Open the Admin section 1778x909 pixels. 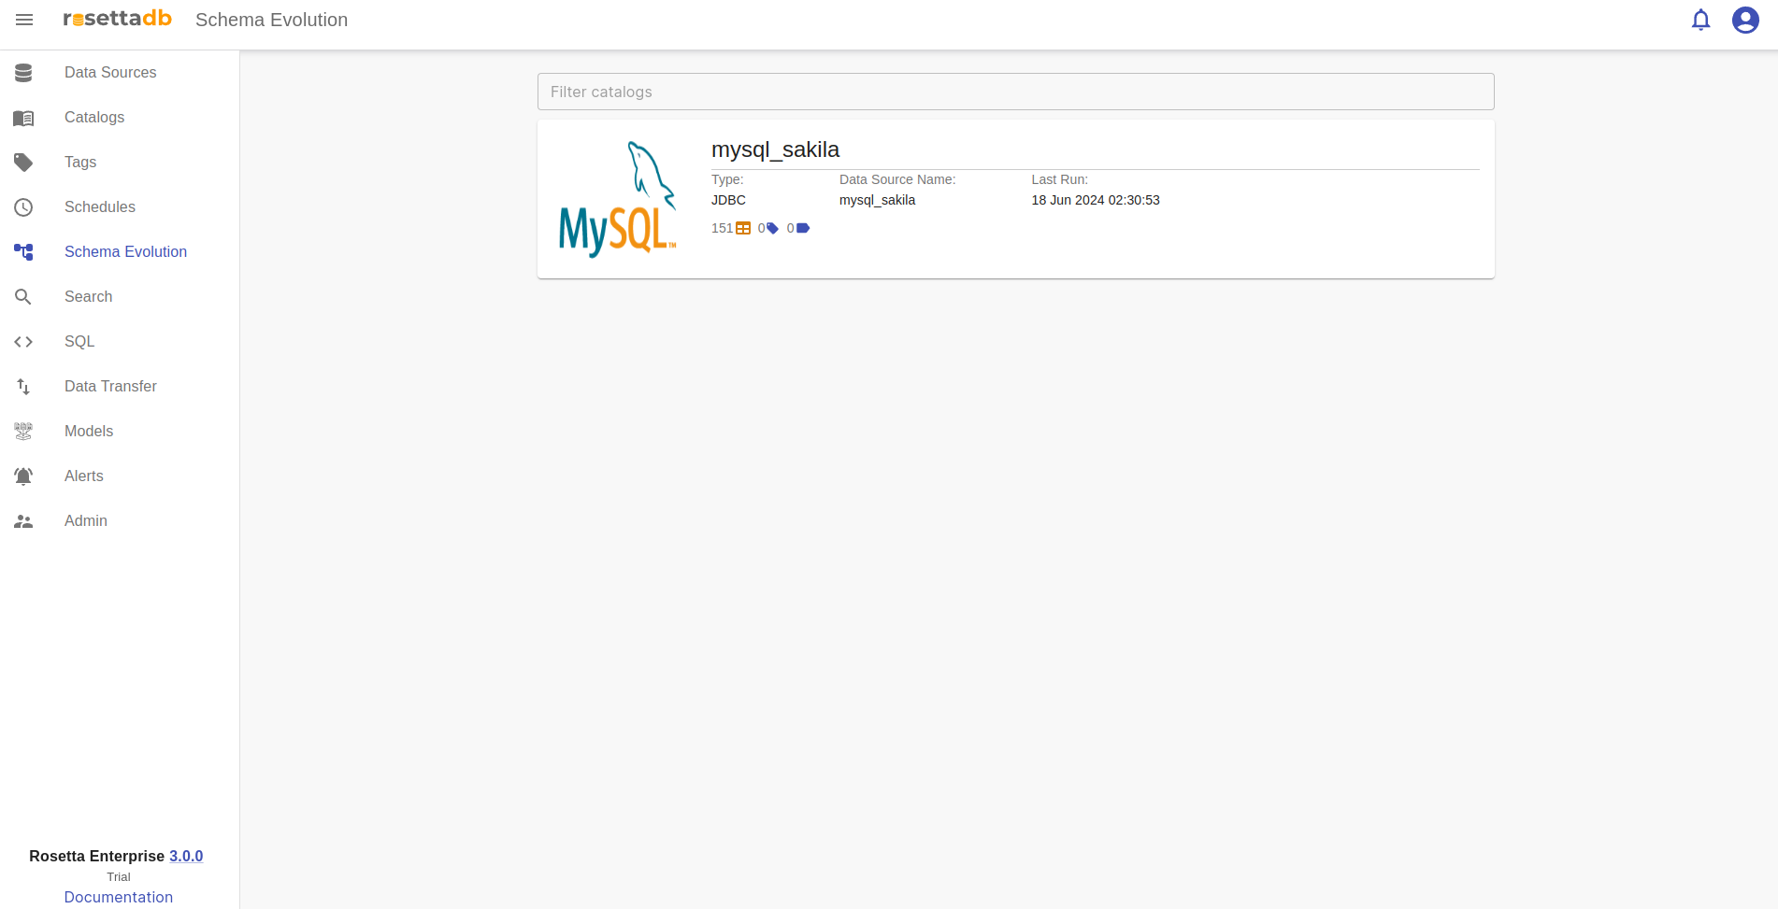point(86,520)
